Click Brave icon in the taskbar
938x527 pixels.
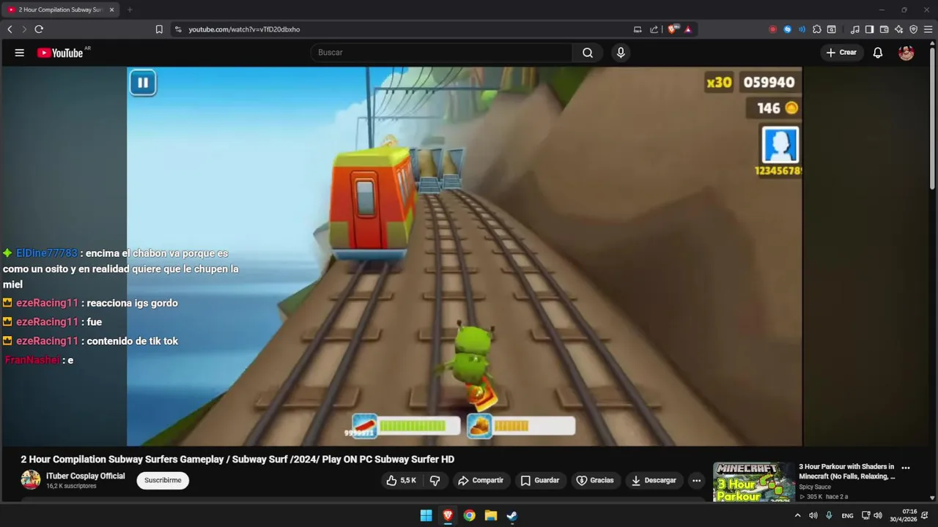448,515
